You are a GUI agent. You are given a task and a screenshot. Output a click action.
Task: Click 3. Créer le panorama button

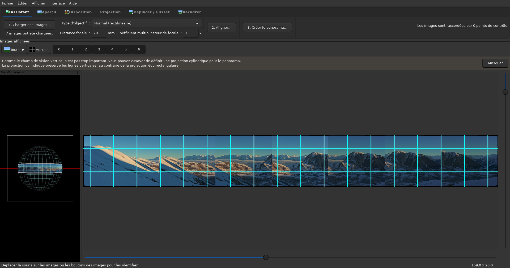pos(267,28)
